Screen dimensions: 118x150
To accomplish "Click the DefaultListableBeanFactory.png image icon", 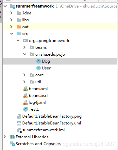I will pyautogui.click(x=19, y=116).
